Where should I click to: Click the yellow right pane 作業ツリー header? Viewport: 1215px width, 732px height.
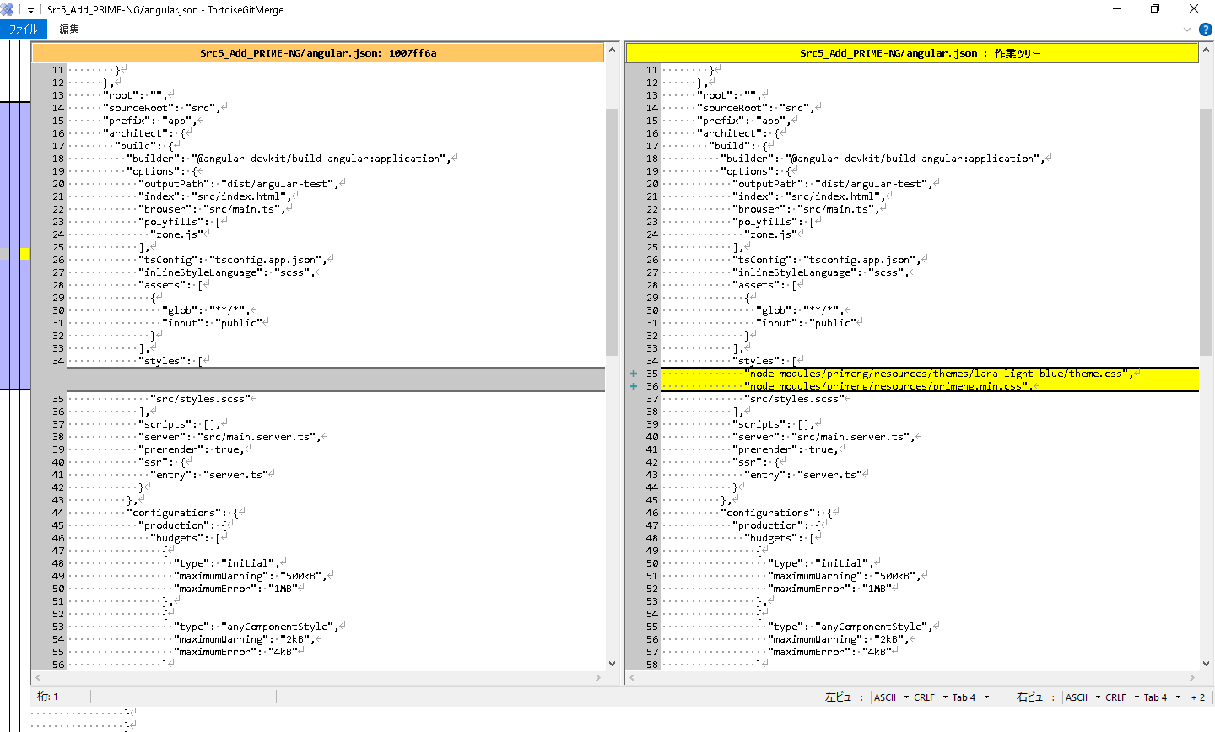(911, 53)
